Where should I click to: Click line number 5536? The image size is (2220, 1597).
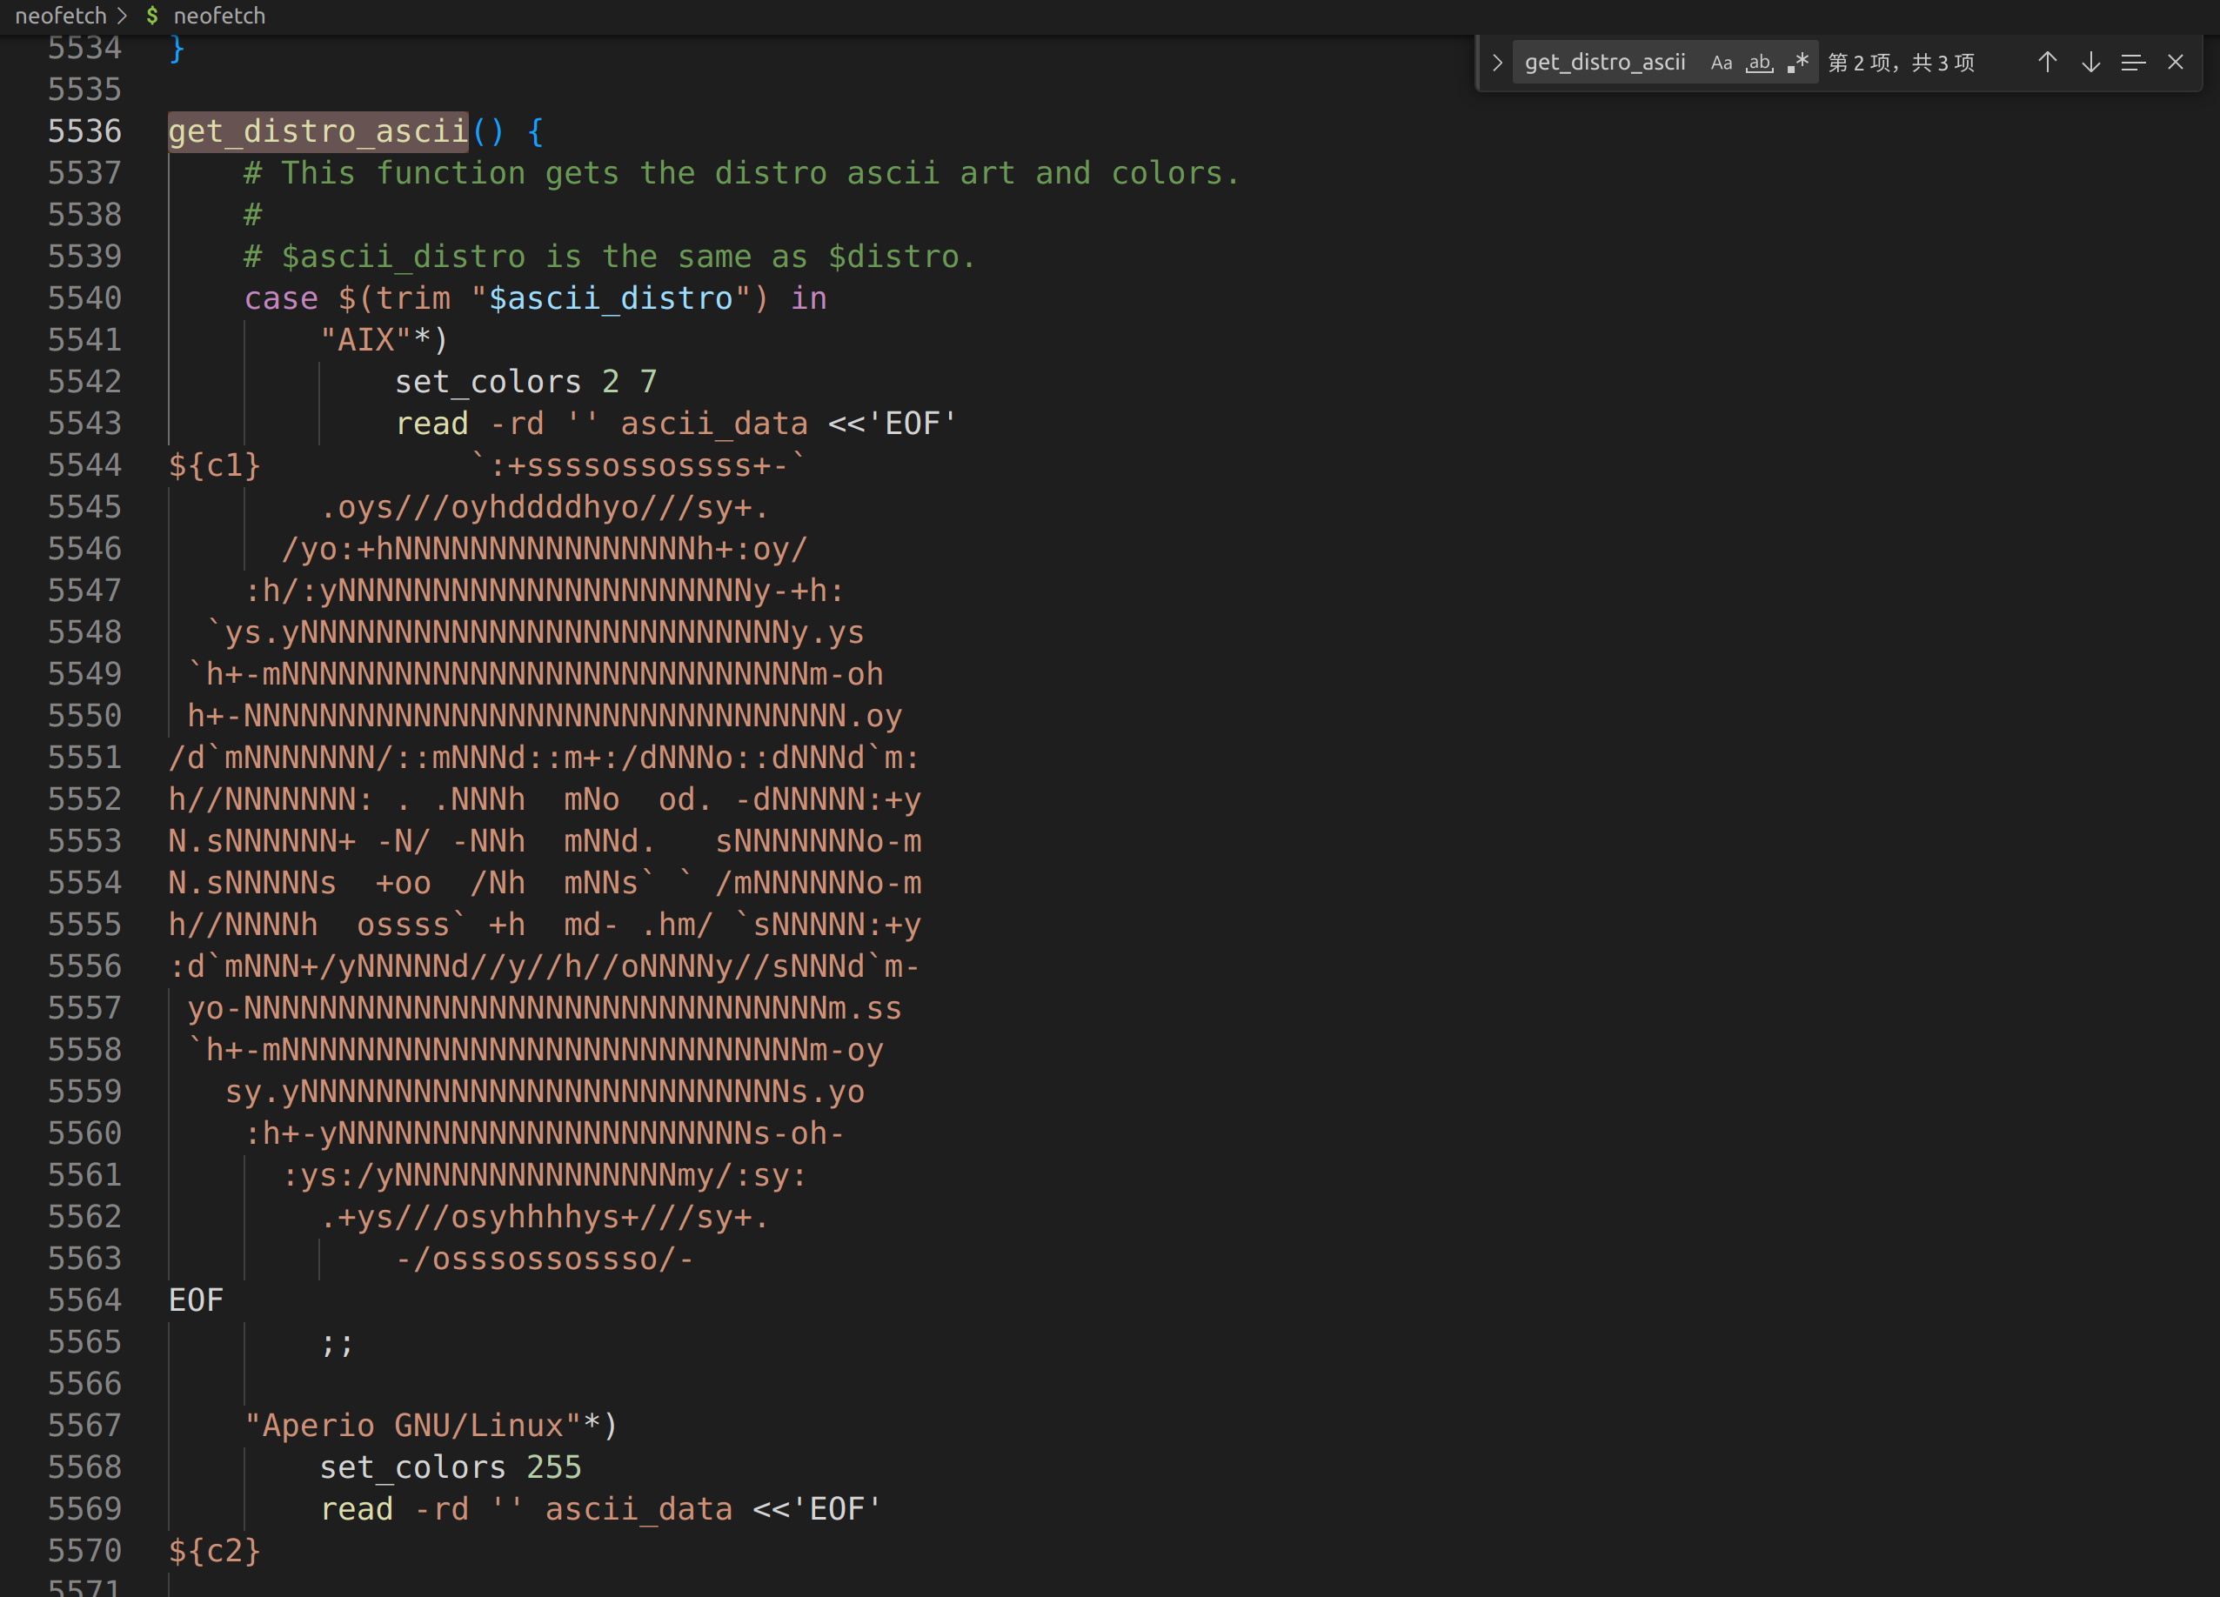click(85, 131)
